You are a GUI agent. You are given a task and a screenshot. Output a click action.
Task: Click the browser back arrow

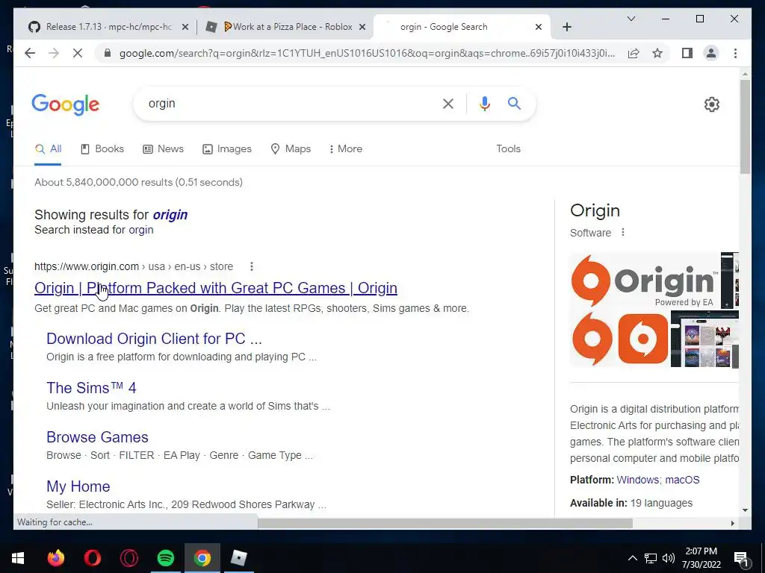30,53
